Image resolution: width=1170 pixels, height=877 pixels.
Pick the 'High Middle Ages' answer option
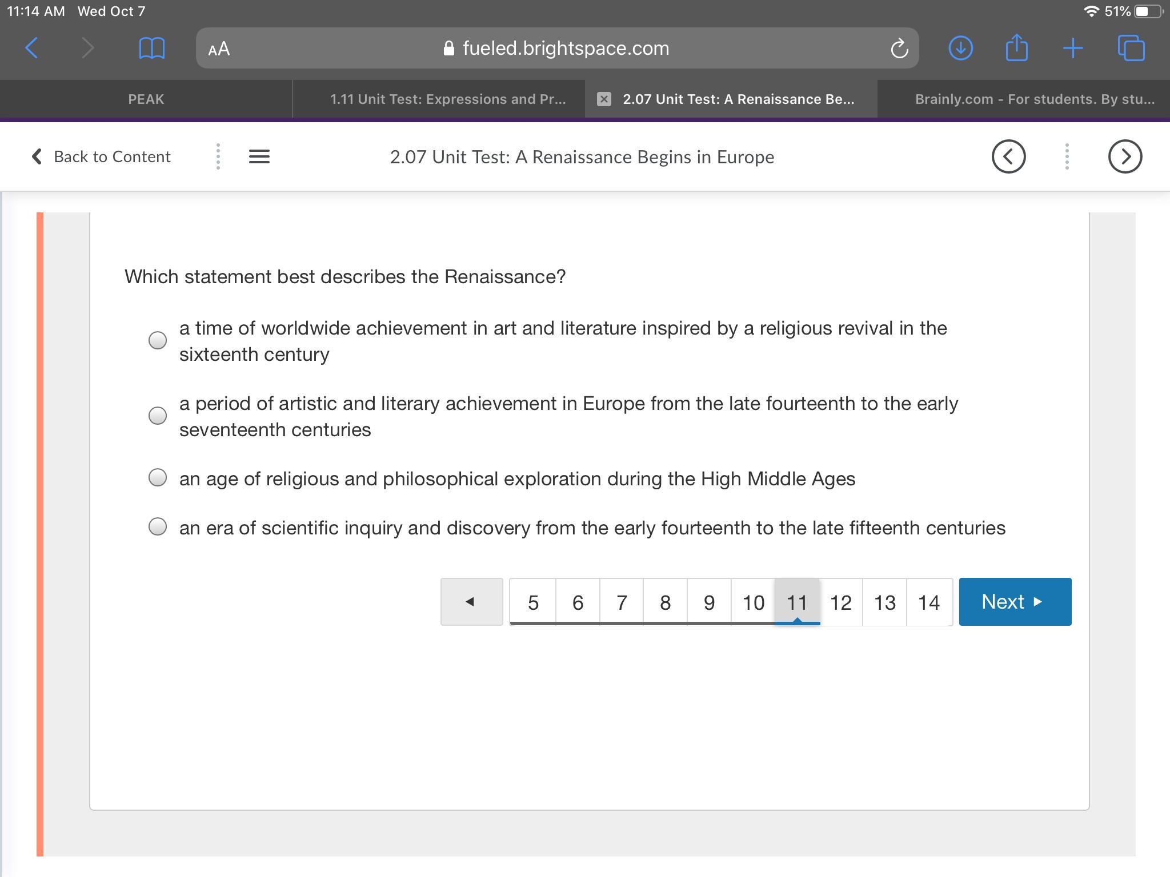click(158, 477)
